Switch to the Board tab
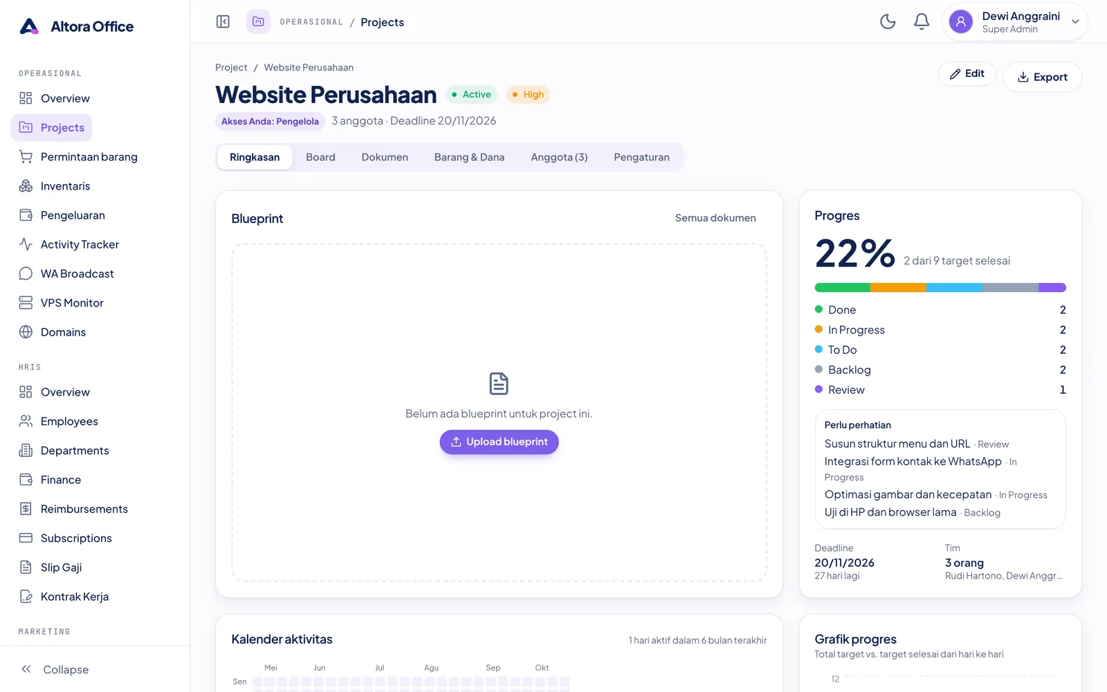The height and width of the screenshot is (692, 1107). click(x=320, y=157)
